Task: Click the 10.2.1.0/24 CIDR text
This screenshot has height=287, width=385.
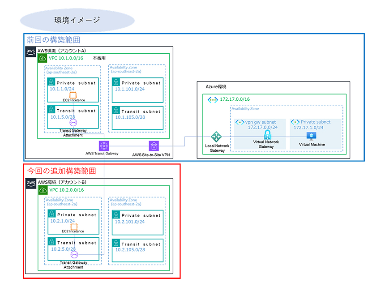Action: [62, 221]
